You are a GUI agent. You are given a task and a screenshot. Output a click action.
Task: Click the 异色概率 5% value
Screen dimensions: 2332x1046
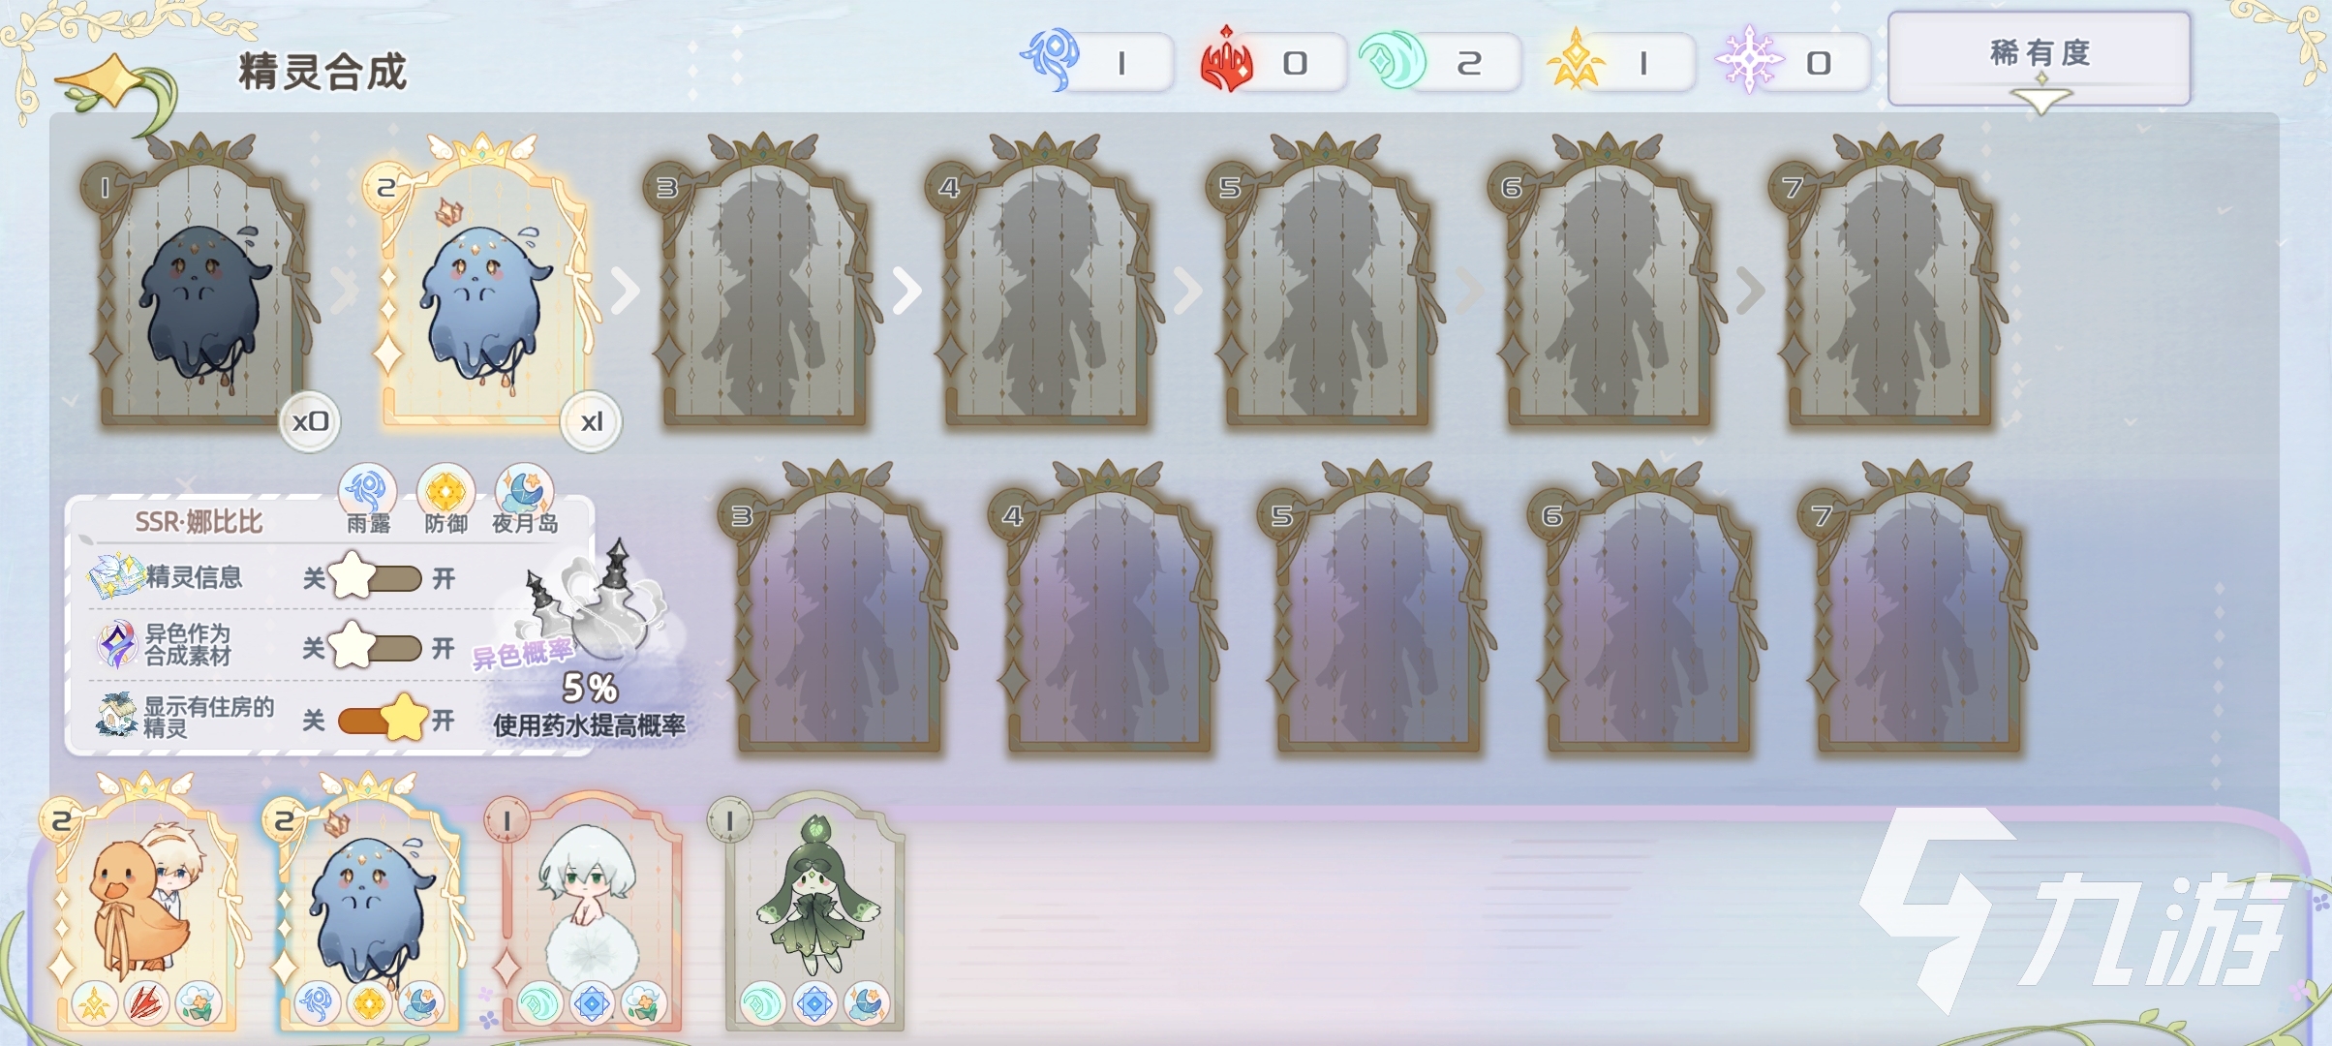coord(590,688)
